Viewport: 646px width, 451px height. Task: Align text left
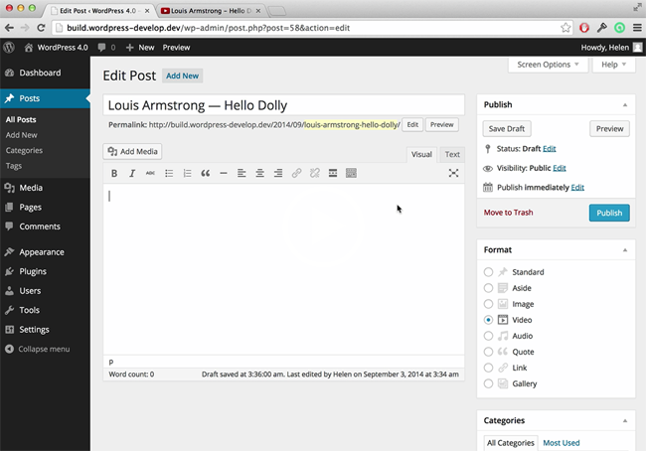242,174
